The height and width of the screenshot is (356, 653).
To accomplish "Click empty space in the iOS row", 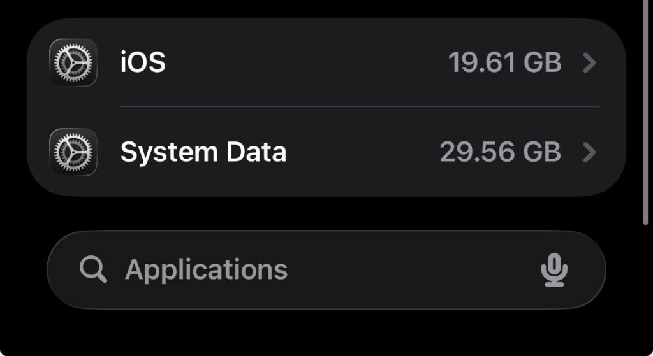I will point(306,62).
